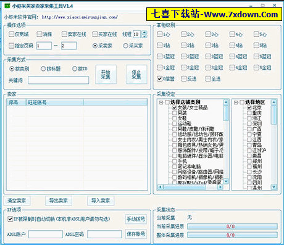Image resolution: width=284 pixels, height=245 pixels.
Task: Select the 采买家 radio option
Action: coord(125,46)
